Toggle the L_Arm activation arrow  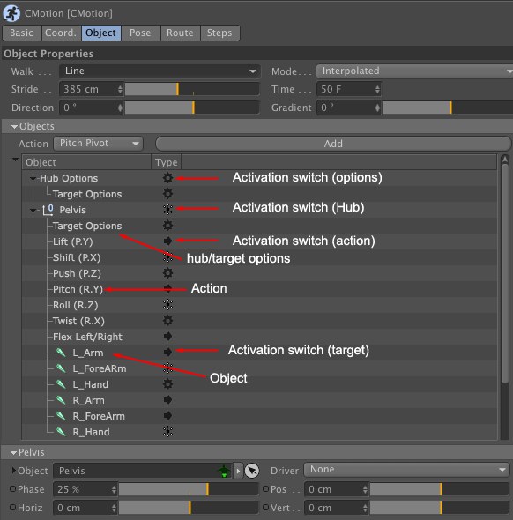coord(167,352)
